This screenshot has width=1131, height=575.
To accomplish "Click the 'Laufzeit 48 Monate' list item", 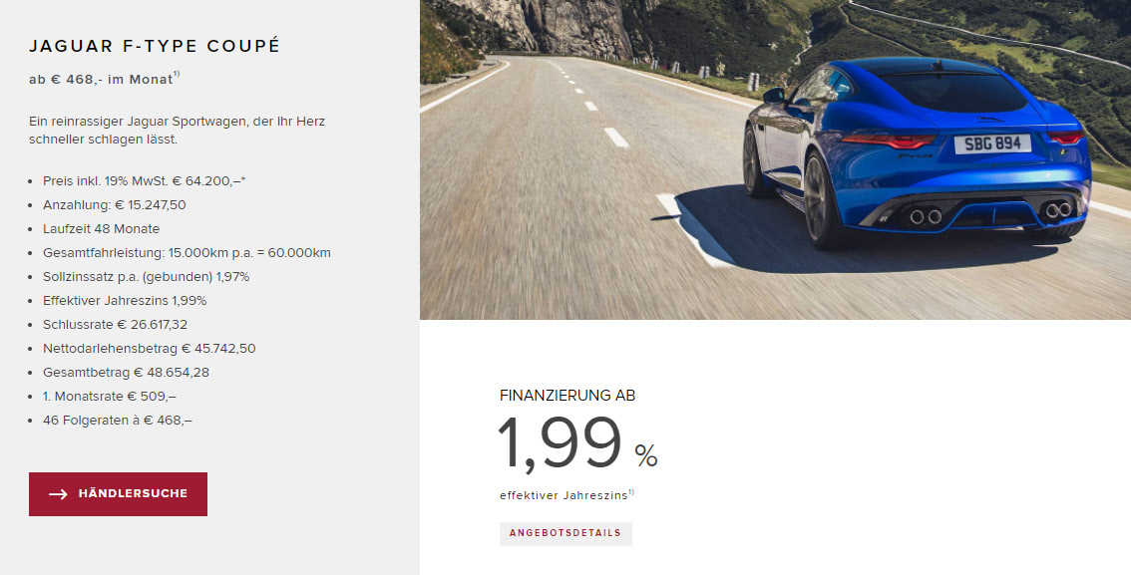I will (x=101, y=228).
